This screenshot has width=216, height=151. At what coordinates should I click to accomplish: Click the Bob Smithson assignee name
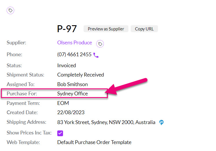pos(73,84)
